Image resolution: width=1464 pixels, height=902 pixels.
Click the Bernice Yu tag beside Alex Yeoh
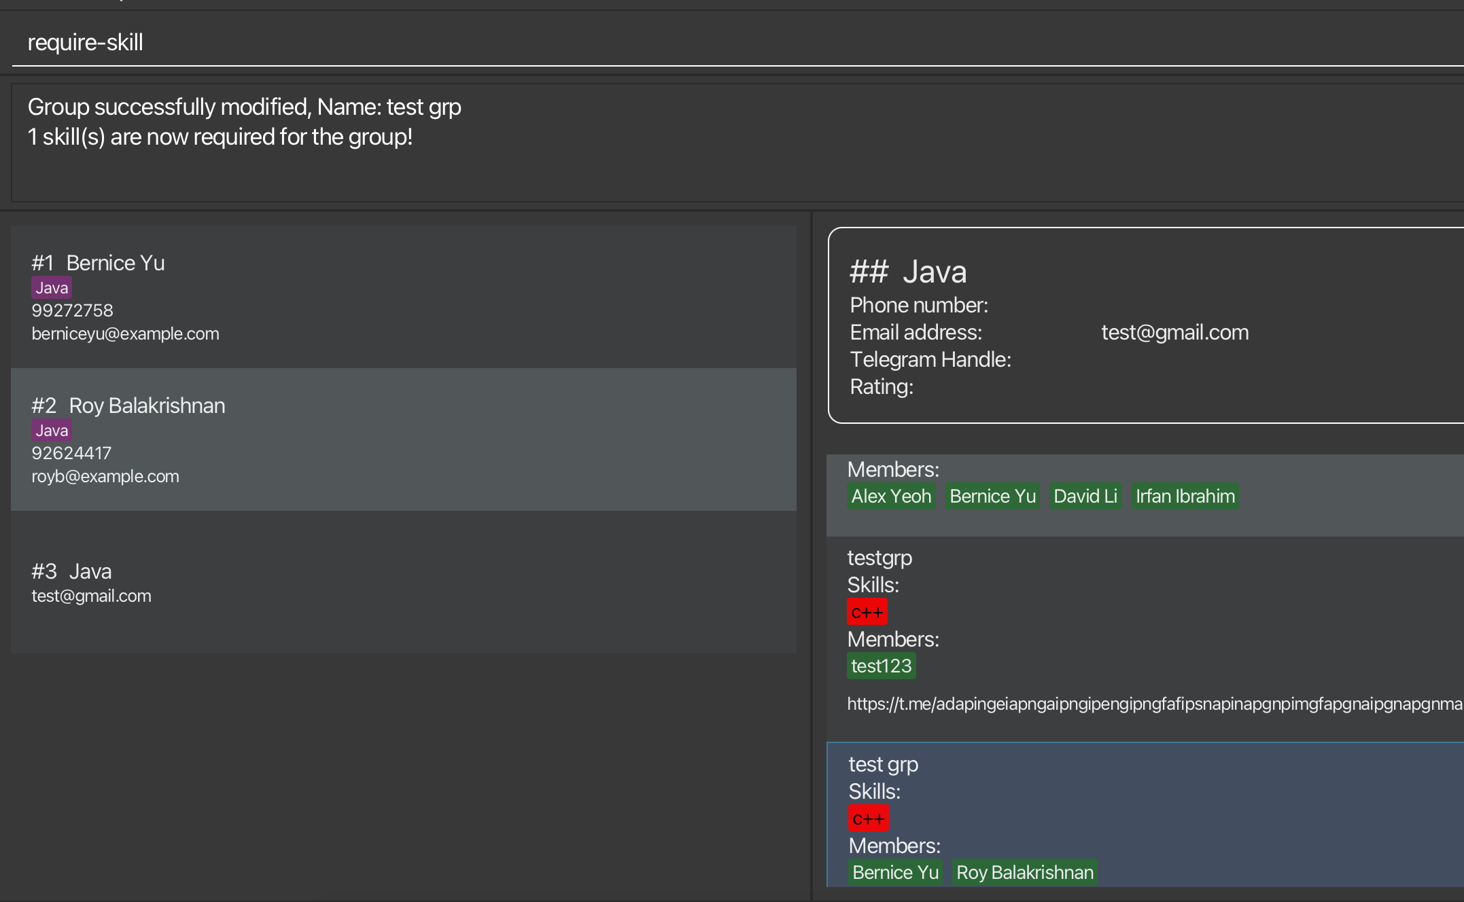tap(992, 496)
